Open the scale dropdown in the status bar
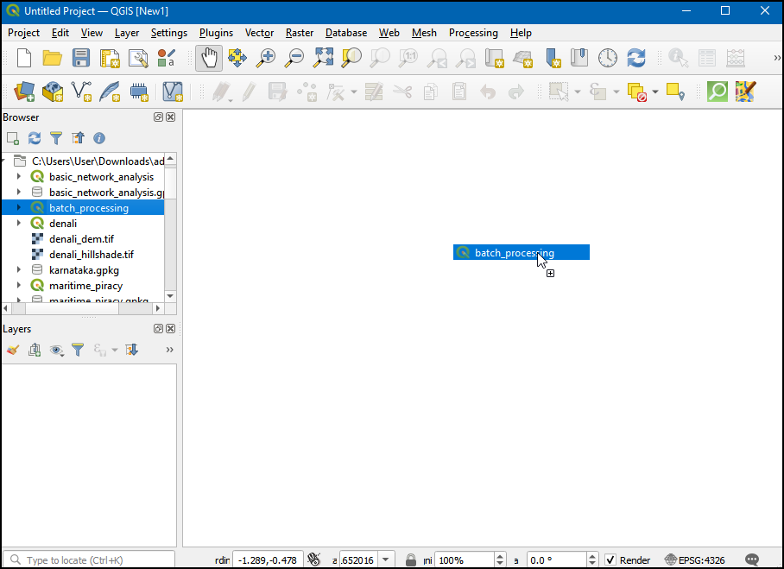The height and width of the screenshot is (569, 784). point(385,560)
